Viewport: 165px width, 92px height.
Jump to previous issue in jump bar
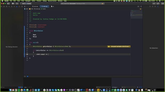point(139,9)
